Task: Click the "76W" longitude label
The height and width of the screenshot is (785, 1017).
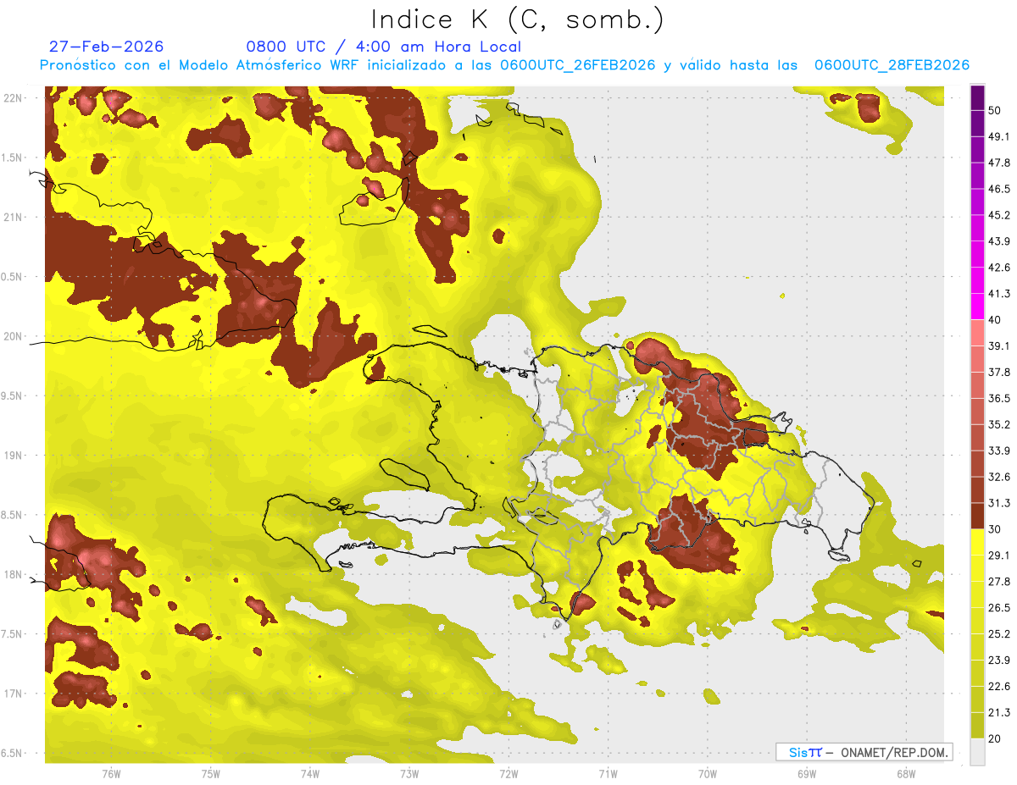Action: pyautogui.click(x=111, y=774)
